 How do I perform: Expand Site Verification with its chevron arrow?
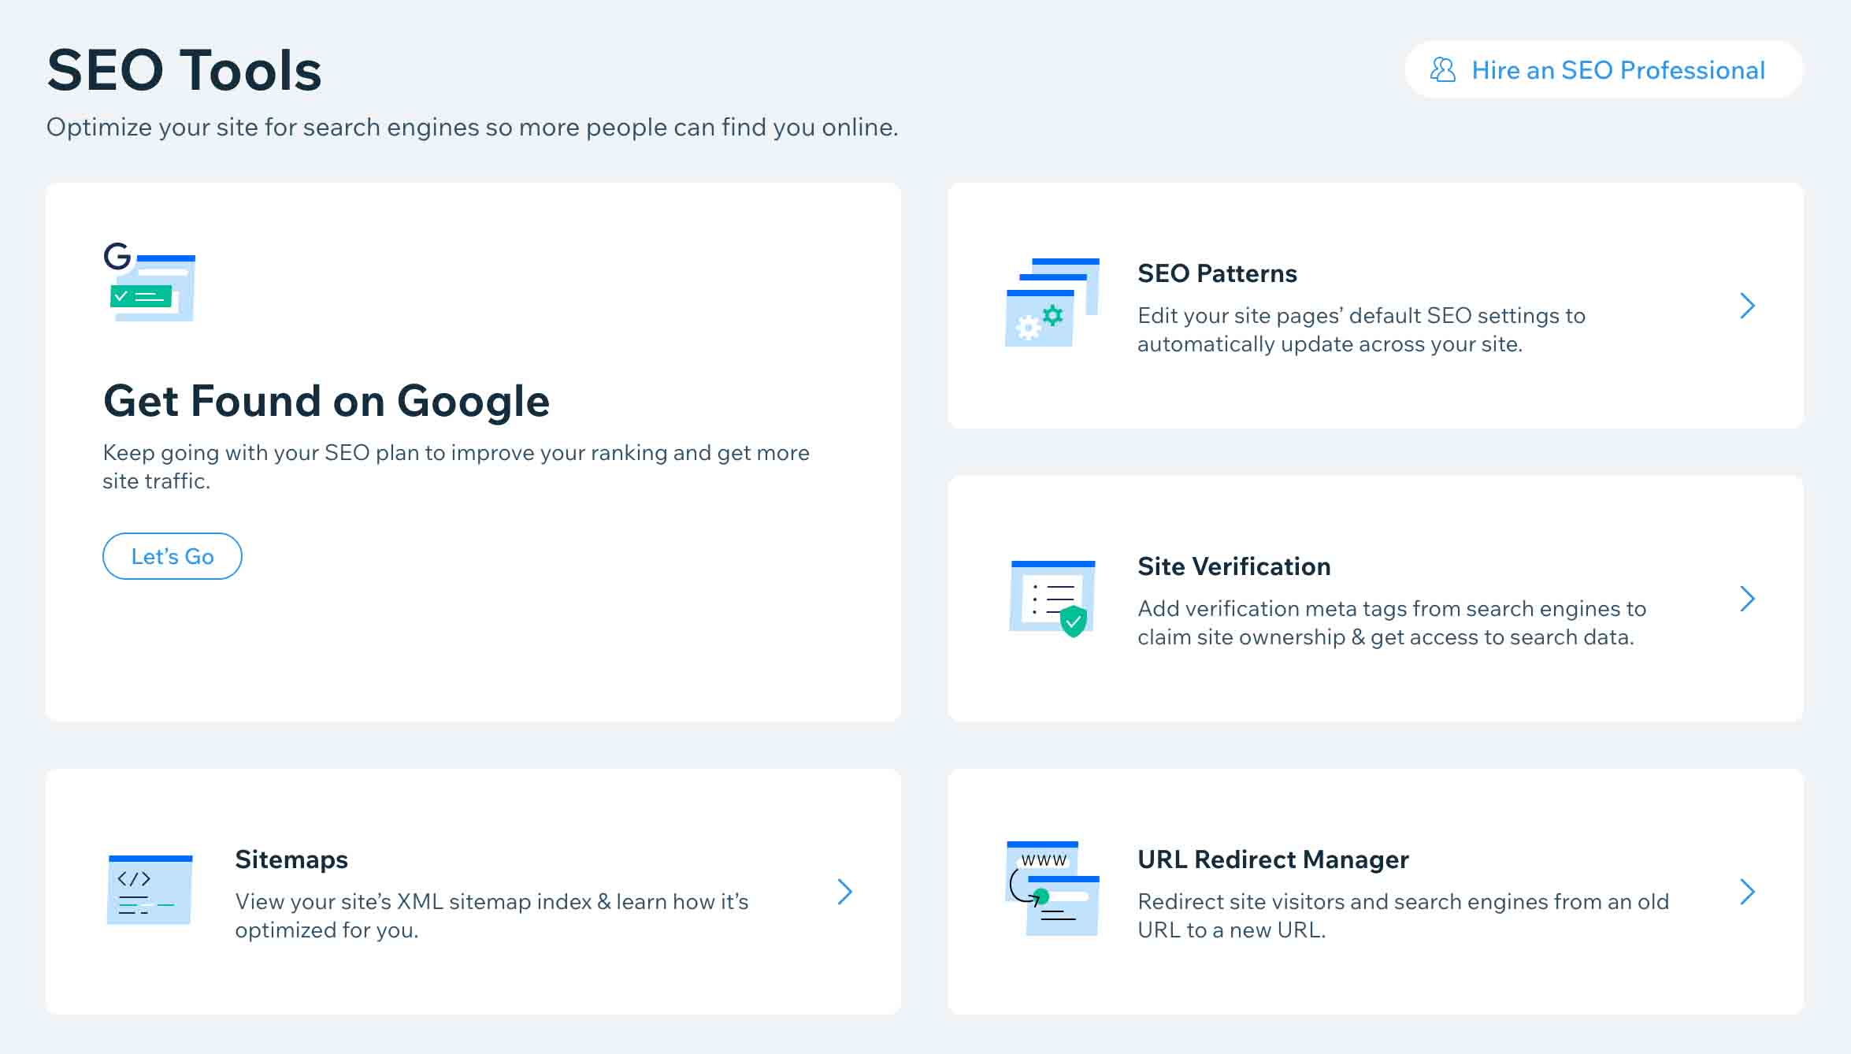pos(1747,599)
